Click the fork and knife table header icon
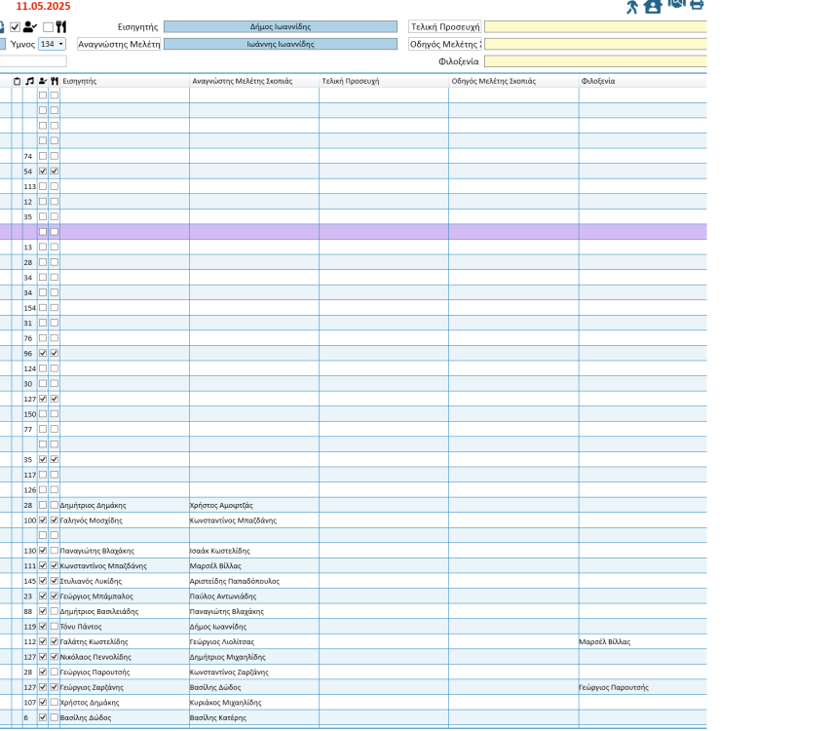832x731 pixels. pyautogui.click(x=55, y=81)
